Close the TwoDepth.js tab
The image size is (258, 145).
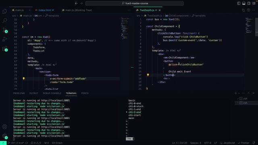point(160,10)
